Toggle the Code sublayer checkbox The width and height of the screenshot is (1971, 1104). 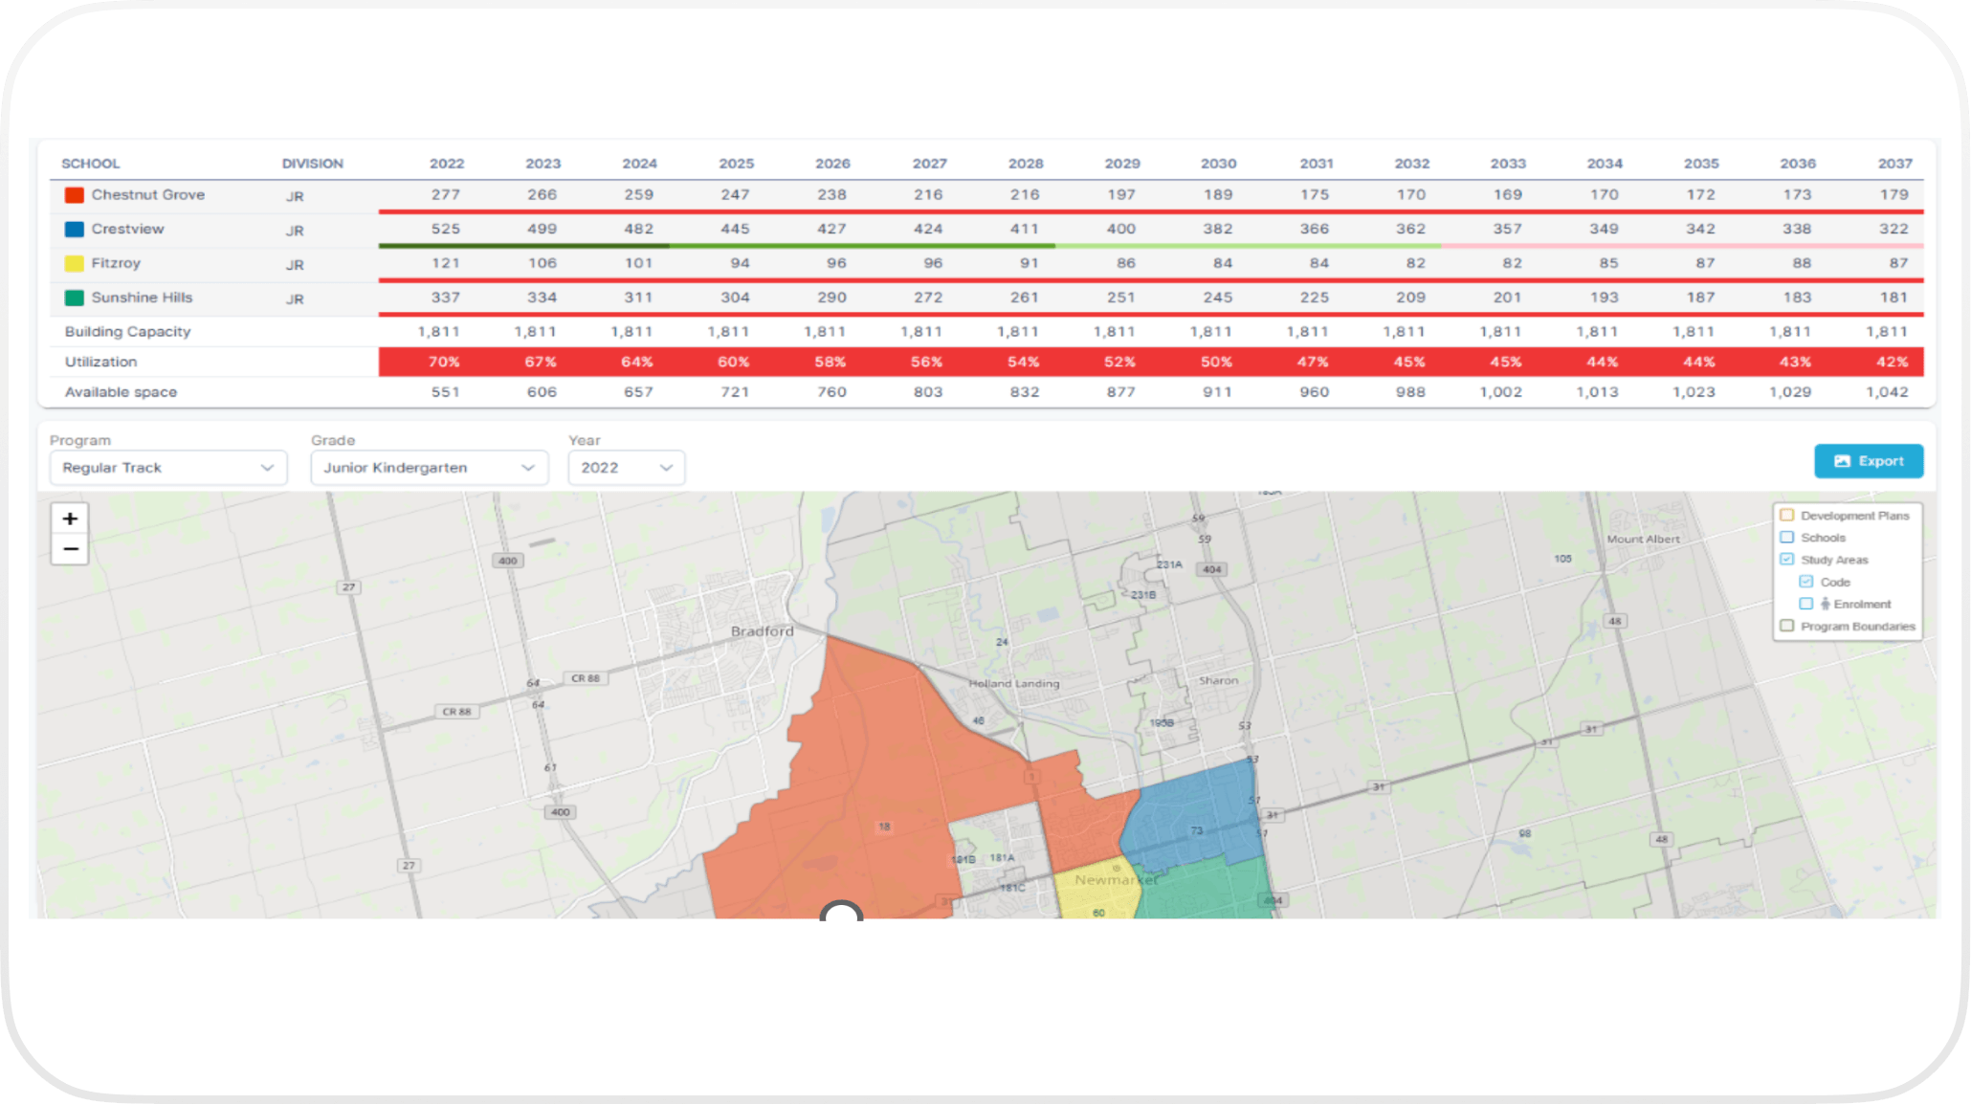(1806, 581)
